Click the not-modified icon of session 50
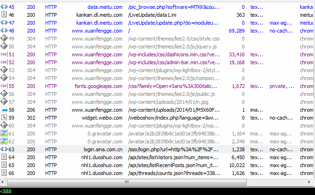This screenshot has width=315, height=195. [4, 46]
